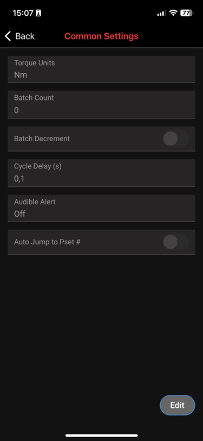Select the Batch Count field
Viewport: 203px width, 441px height.
[102, 104]
